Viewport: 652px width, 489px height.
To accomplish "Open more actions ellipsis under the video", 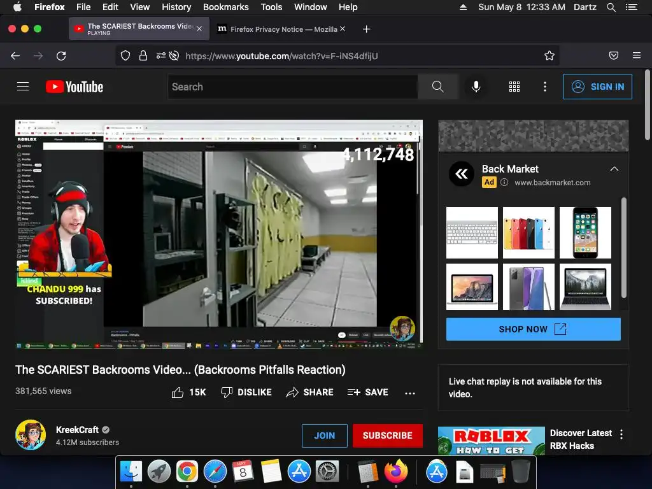I will [410, 393].
